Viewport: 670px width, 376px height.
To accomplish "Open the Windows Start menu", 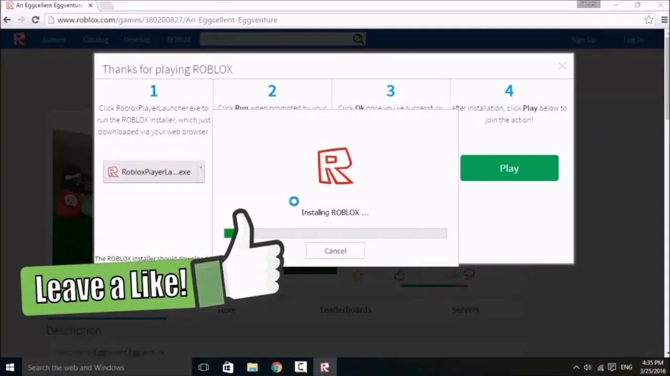I will (10, 367).
